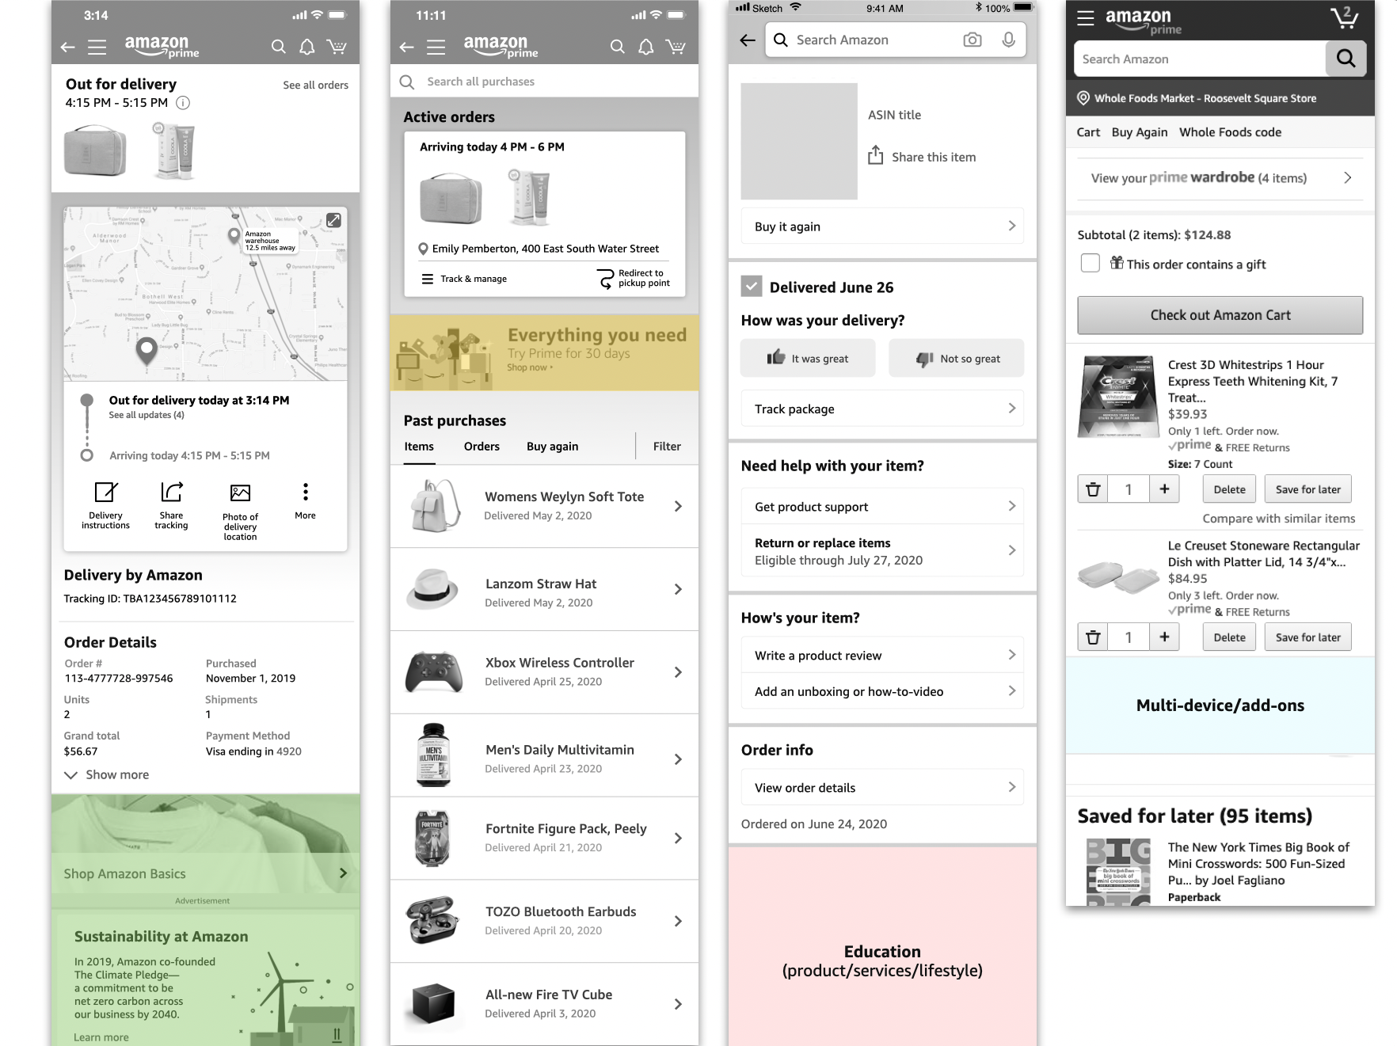Open Buy it again row

pos(882,226)
